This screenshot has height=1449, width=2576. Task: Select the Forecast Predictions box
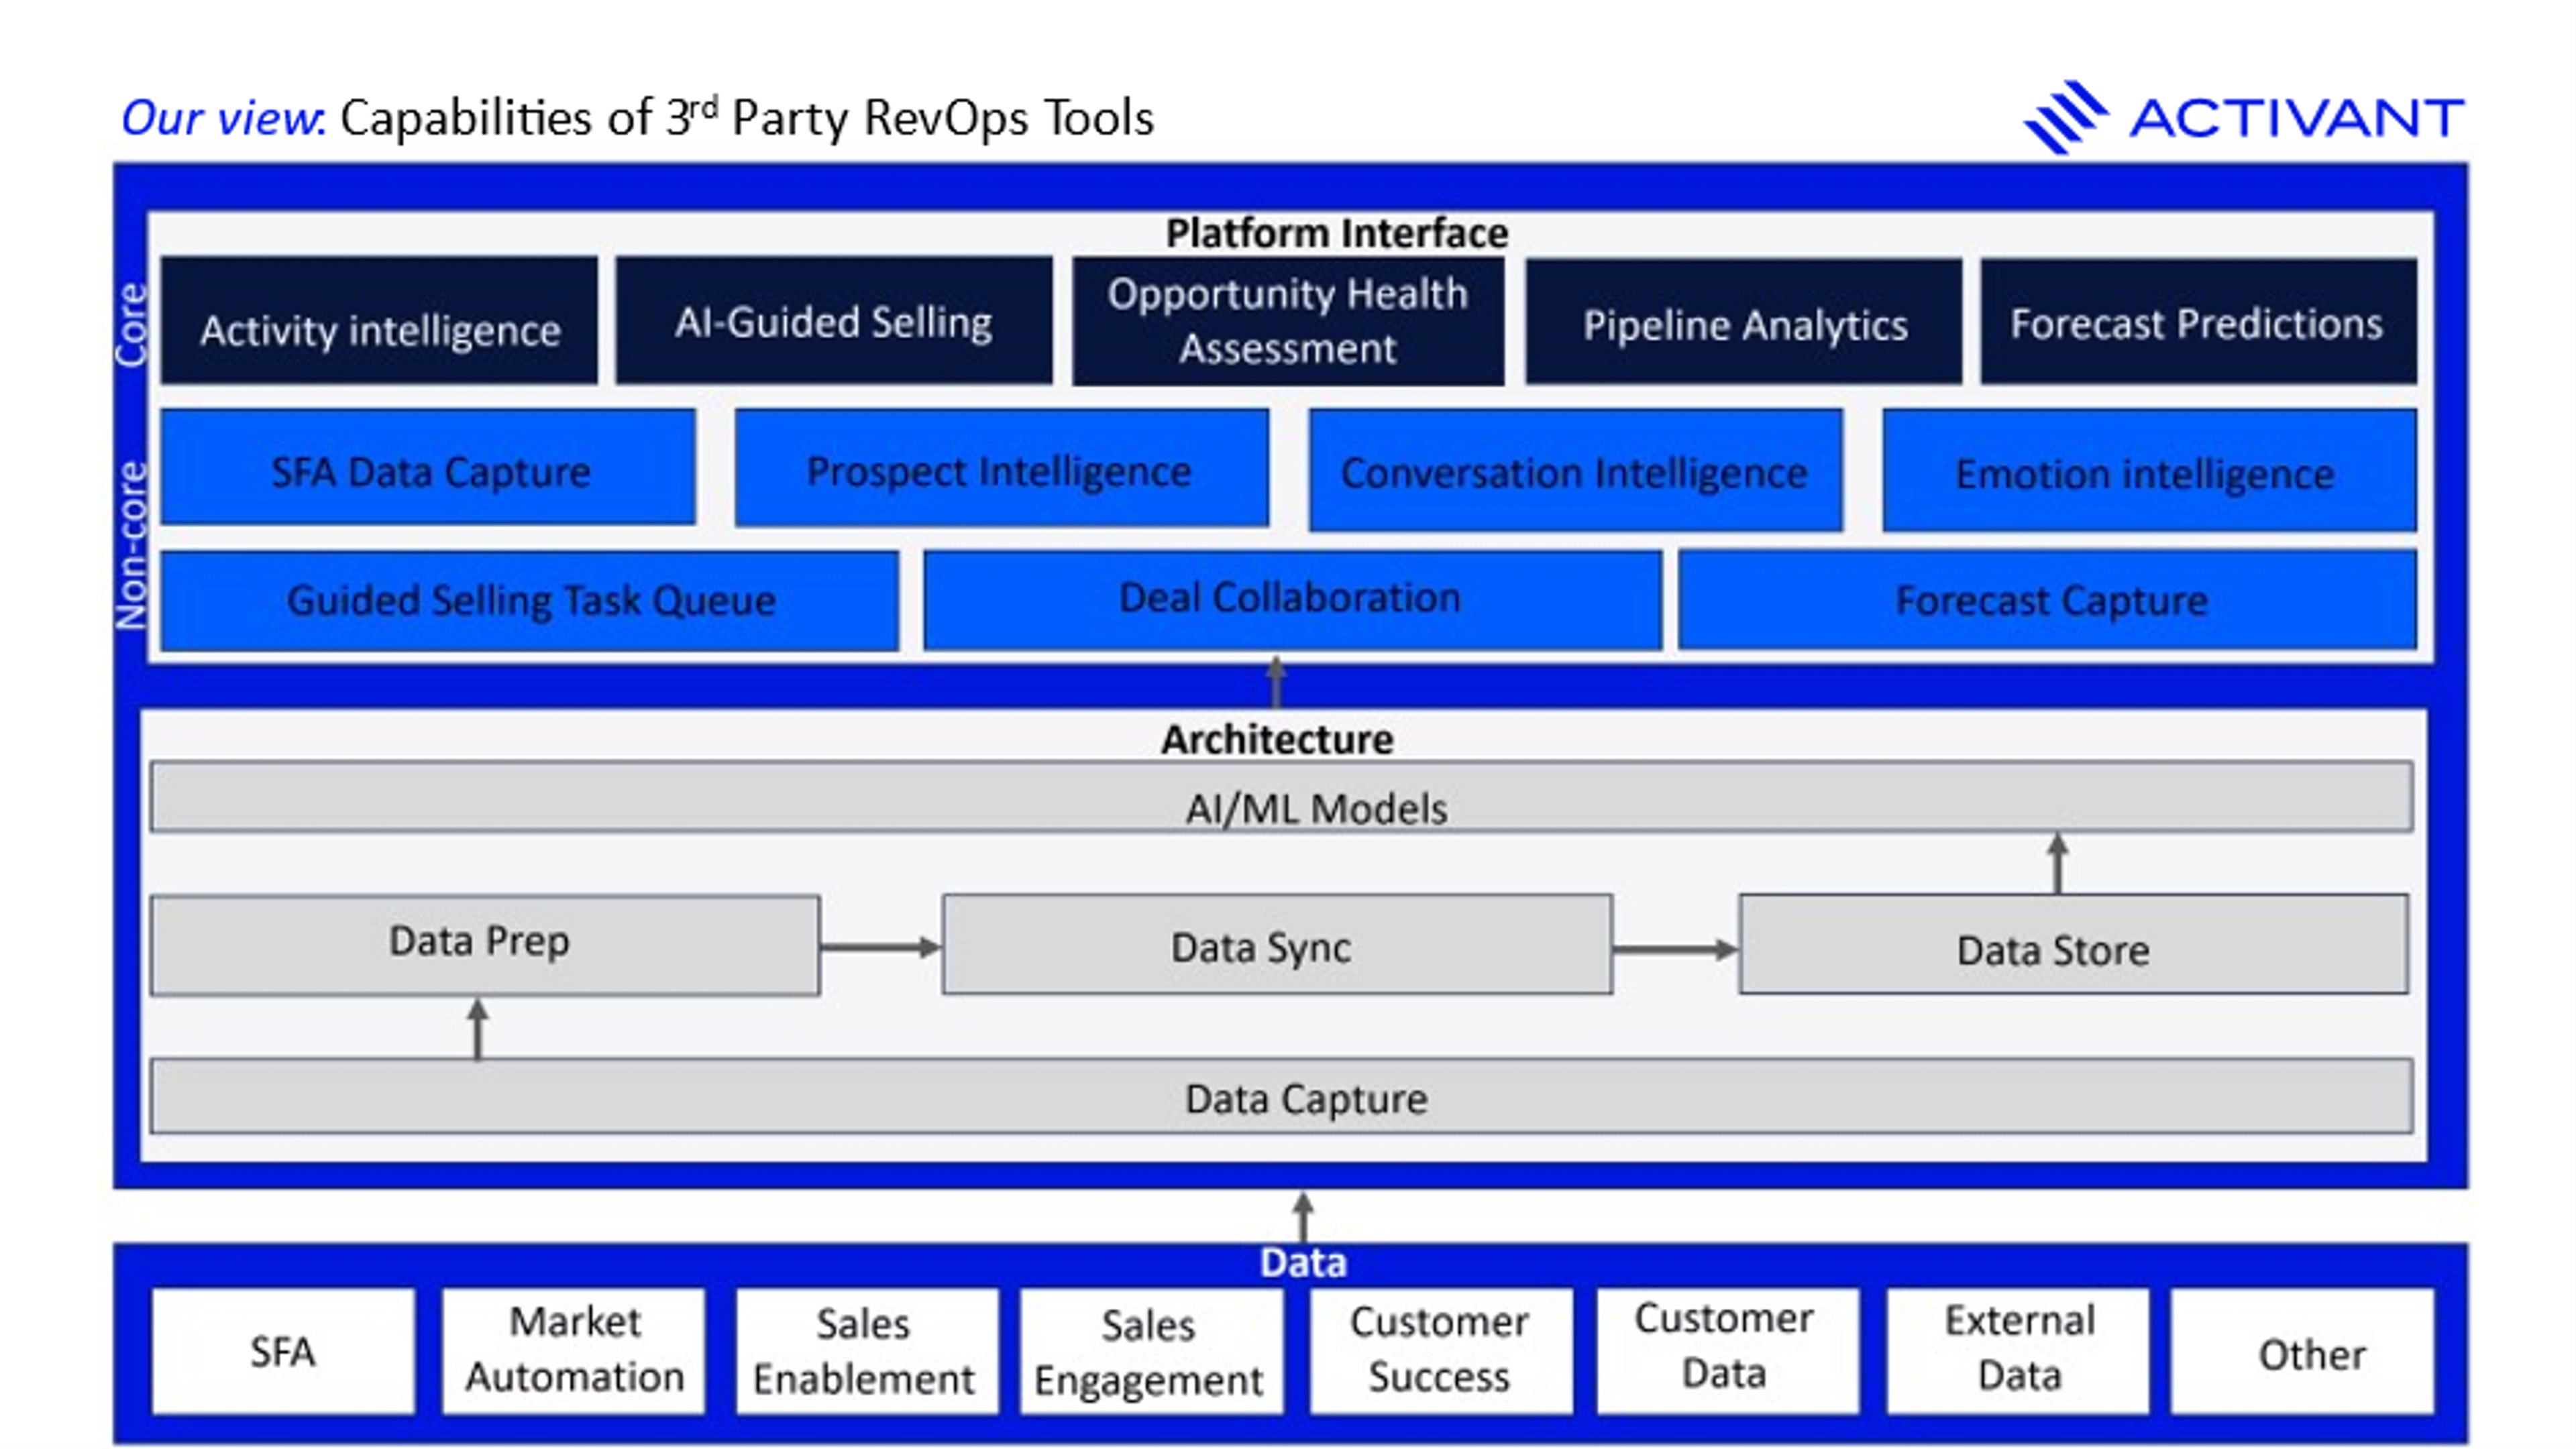pyautogui.click(x=2197, y=322)
